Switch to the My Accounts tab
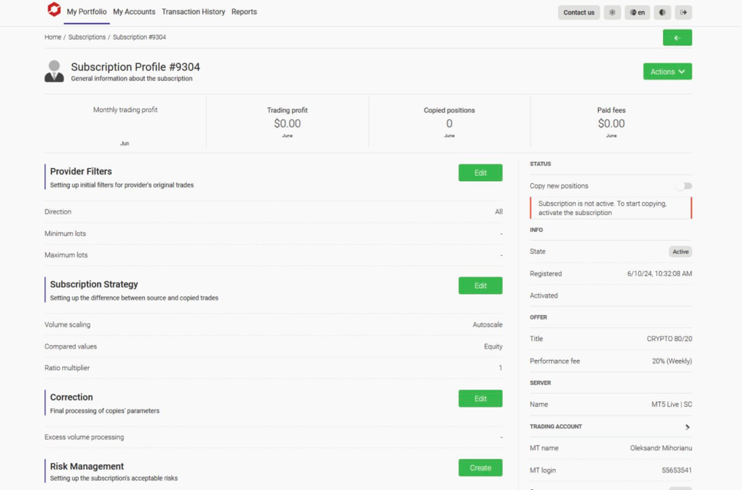This screenshot has height=490, width=742. pos(134,12)
